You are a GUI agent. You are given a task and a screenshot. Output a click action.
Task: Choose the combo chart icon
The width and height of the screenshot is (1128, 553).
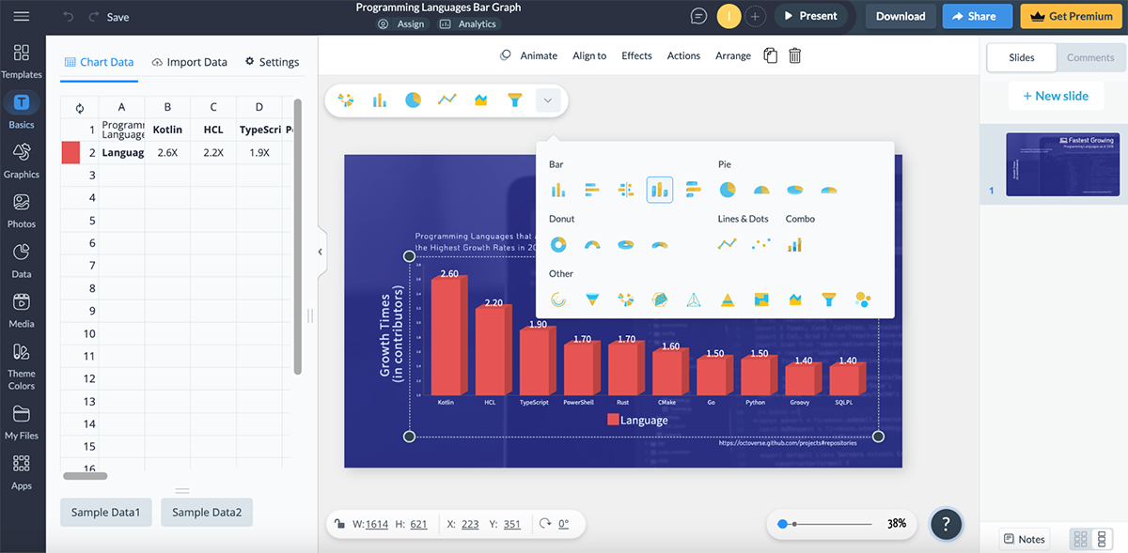click(x=795, y=245)
